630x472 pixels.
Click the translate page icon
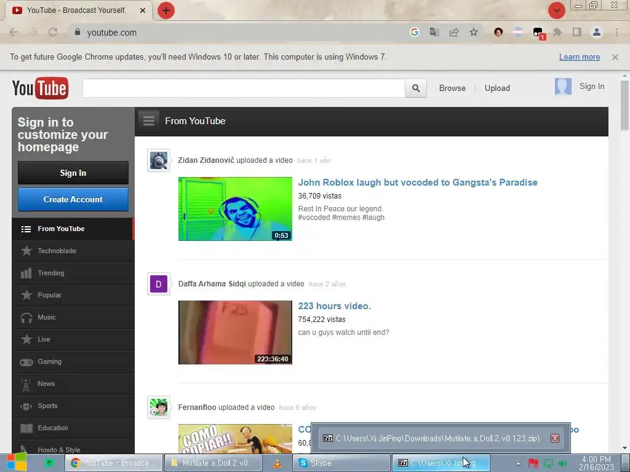click(x=434, y=32)
